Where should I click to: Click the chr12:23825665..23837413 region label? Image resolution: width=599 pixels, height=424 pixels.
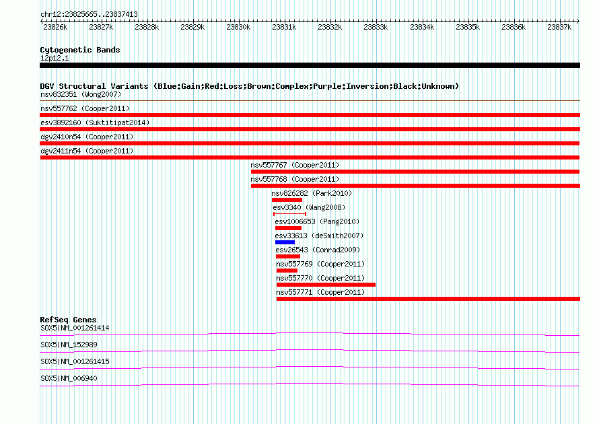tap(89, 14)
